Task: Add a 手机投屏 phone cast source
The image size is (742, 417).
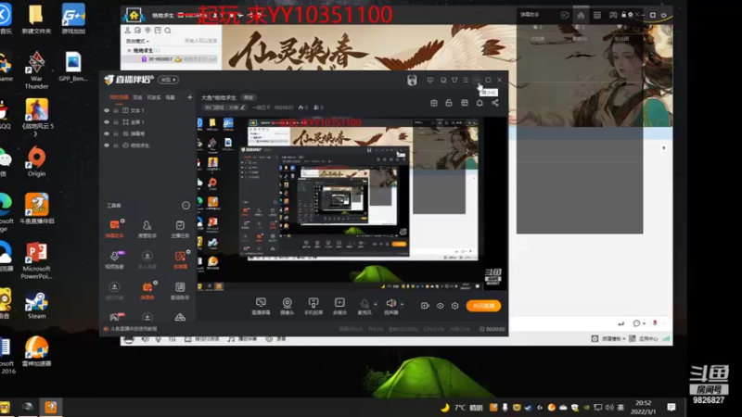Action: click(313, 306)
